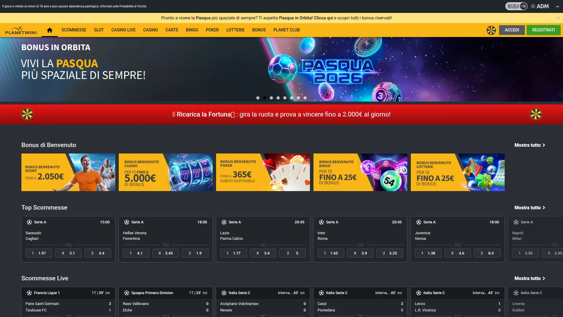Click the fortune wheel icon beside ACCEDI
Screen dimensions: 563x317
[x=491, y=30]
